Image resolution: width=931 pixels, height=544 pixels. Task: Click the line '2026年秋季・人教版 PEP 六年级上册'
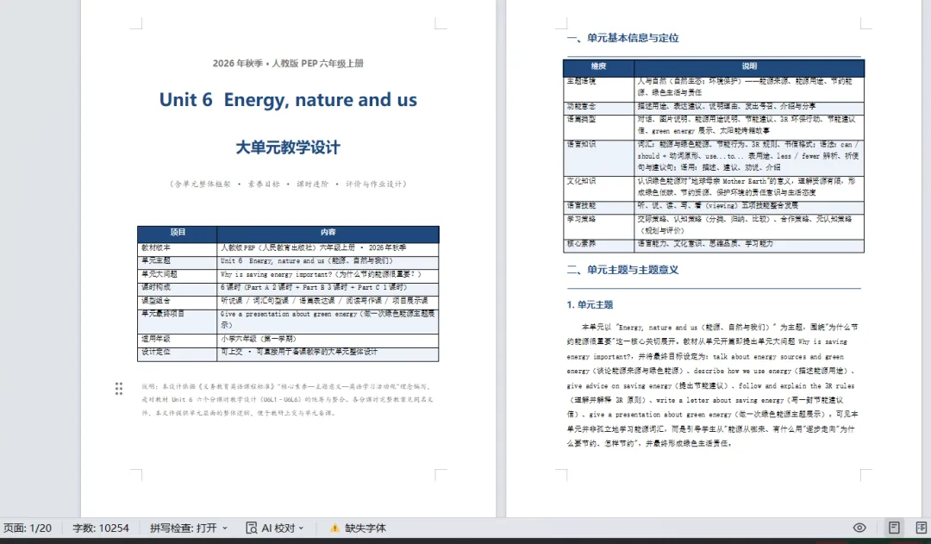(x=288, y=64)
